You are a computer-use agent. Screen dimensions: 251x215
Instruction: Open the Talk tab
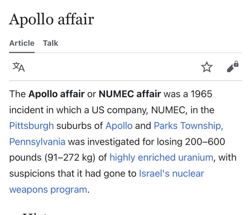(51, 43)
